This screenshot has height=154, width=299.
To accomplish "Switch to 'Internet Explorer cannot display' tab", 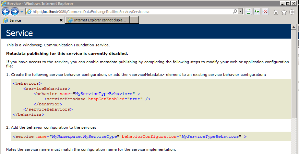I will coord(97,20).
